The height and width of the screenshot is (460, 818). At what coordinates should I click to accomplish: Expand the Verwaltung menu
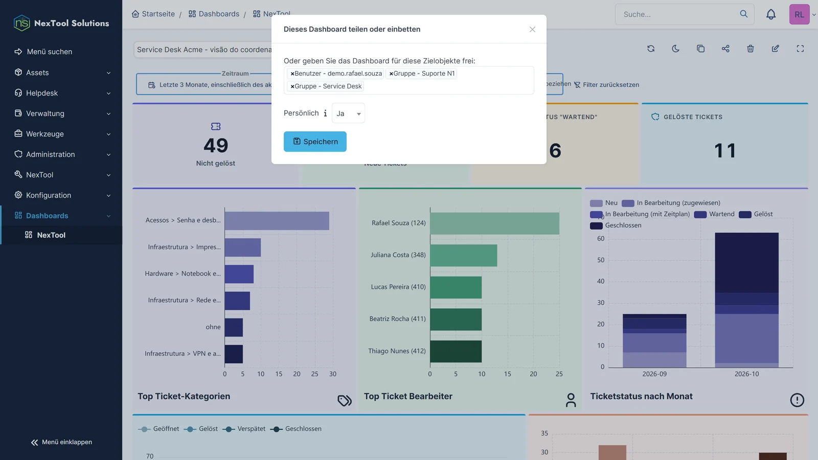(x=61, y=113)
